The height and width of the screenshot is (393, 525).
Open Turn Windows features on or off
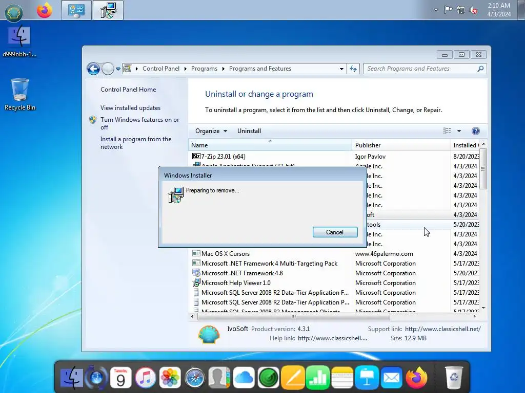139,123
